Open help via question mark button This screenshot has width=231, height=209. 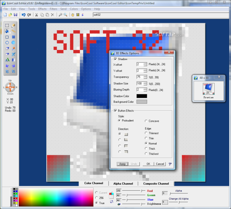coord(170,164)
